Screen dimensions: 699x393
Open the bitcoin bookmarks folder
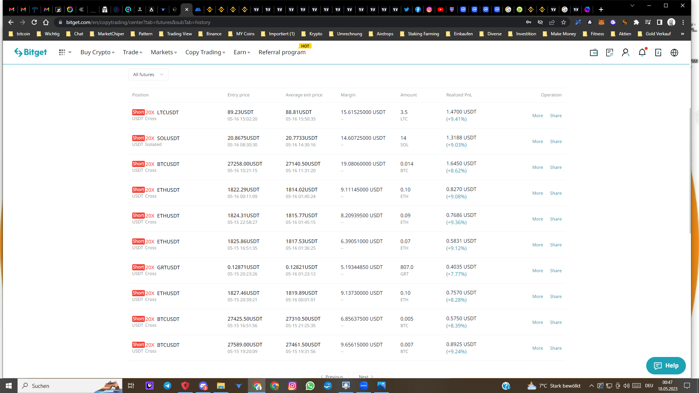[x=19, y=34]
